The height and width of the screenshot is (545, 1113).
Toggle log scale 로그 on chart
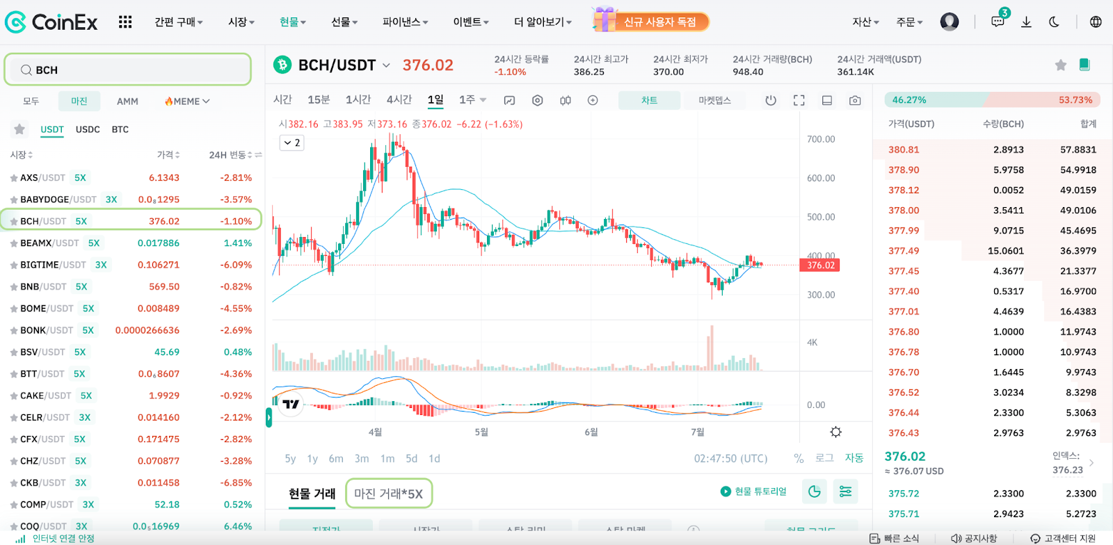click(824, 458)
